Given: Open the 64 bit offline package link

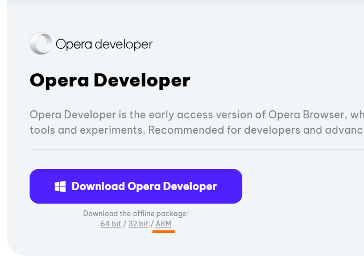Looking at the screenshot, I should click(x=111, y=224).
